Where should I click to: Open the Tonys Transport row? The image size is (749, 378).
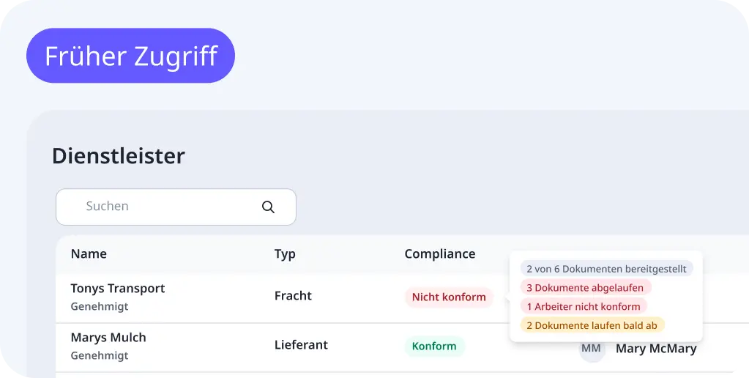coord(118,289)
